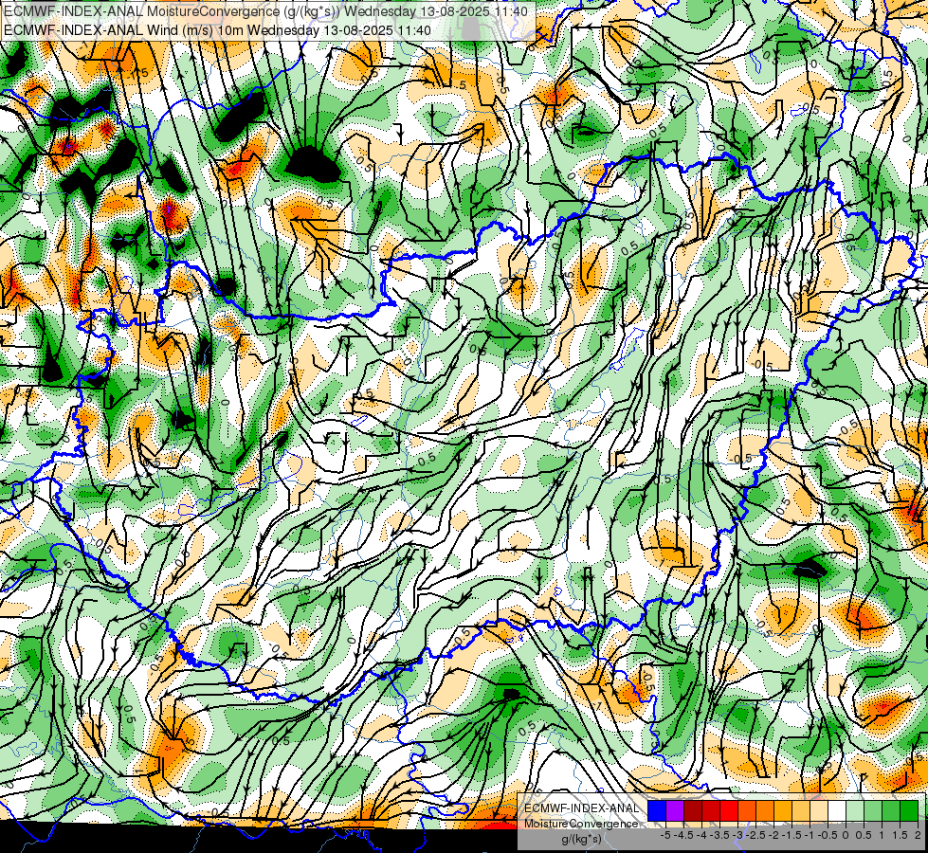Screen dimensions: 928x853
Task: Click the ECMWF-INDEX-ANAL label in the legend
Action: pyautogui.click(x=582, y=808)
